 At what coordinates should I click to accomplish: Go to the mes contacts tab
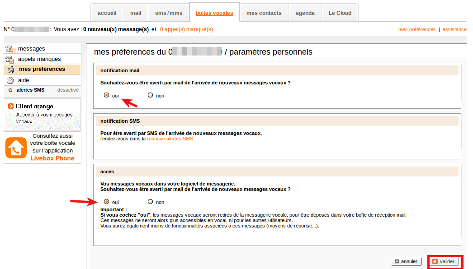[264, 13]
